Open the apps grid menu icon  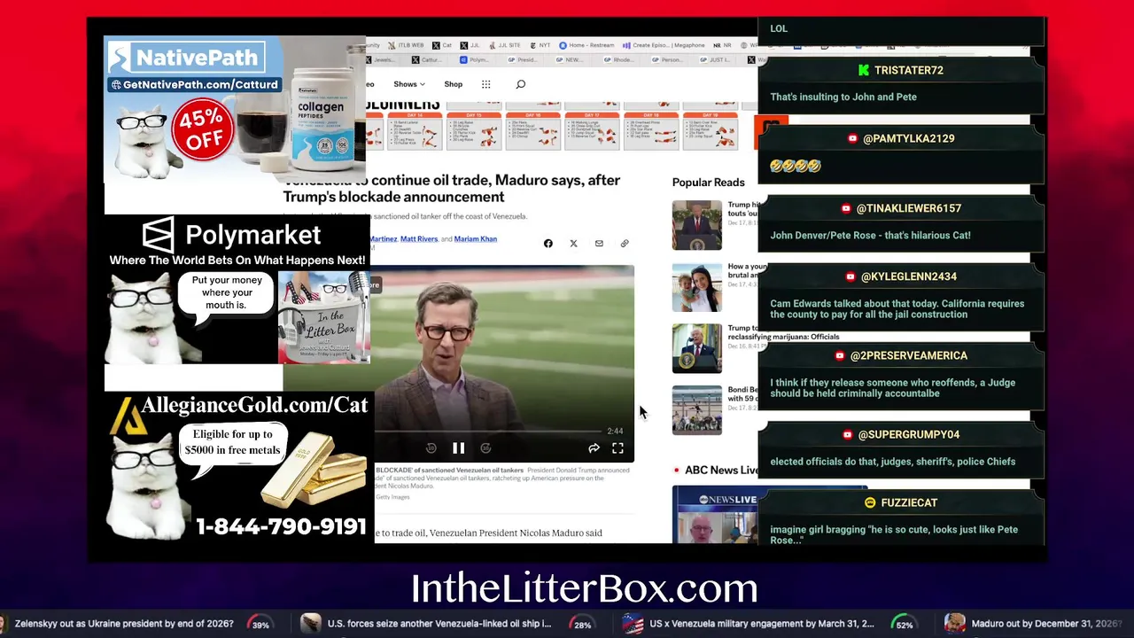485,84
